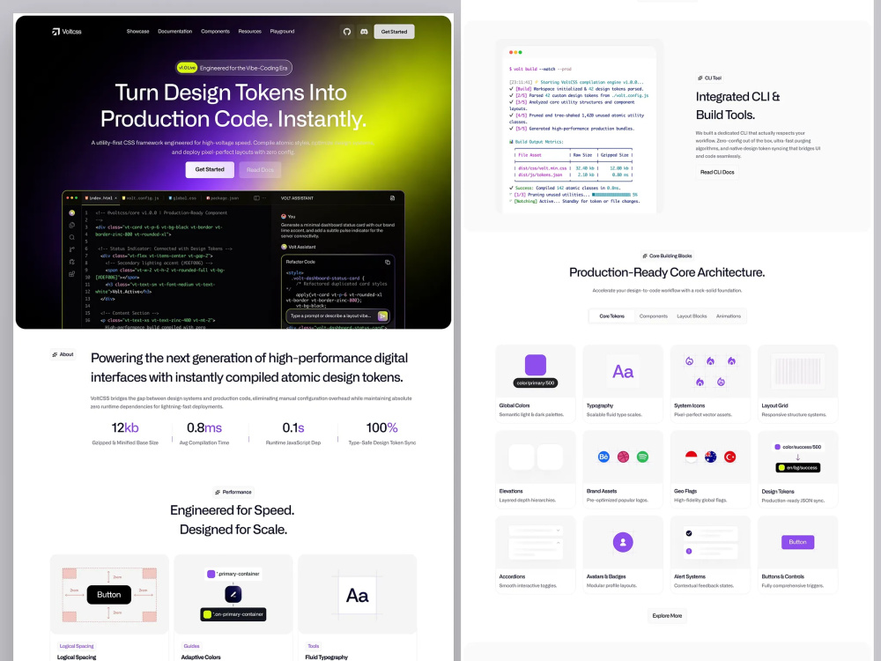This screenshot has width=881, height=661.
Task: Click the Guides purple tag
Action: 191,646
